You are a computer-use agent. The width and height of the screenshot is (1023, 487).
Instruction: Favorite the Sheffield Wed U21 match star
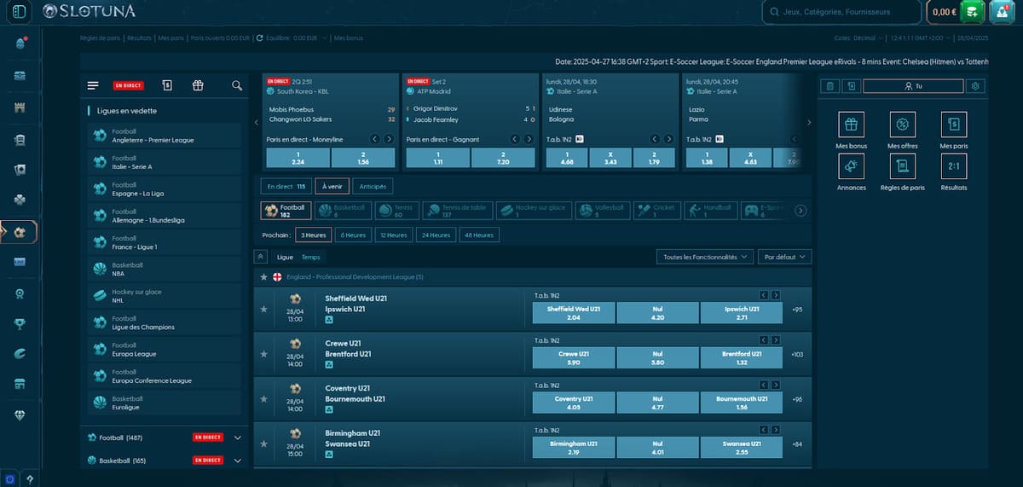[263, 309]
